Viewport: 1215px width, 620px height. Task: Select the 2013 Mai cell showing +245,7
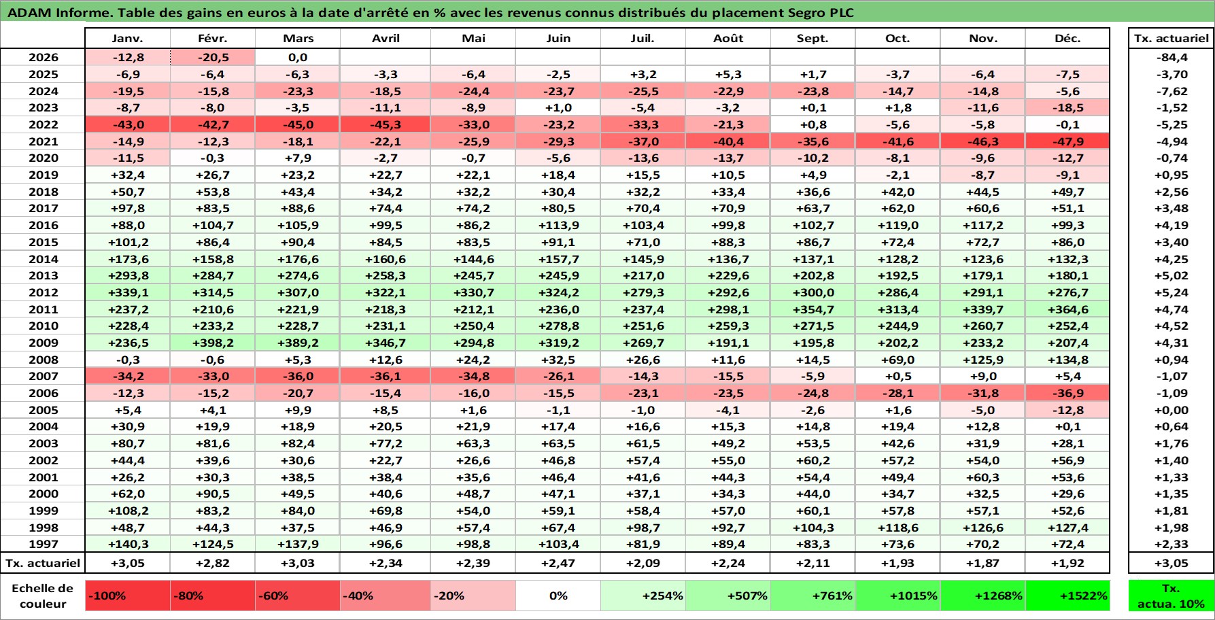473,275
